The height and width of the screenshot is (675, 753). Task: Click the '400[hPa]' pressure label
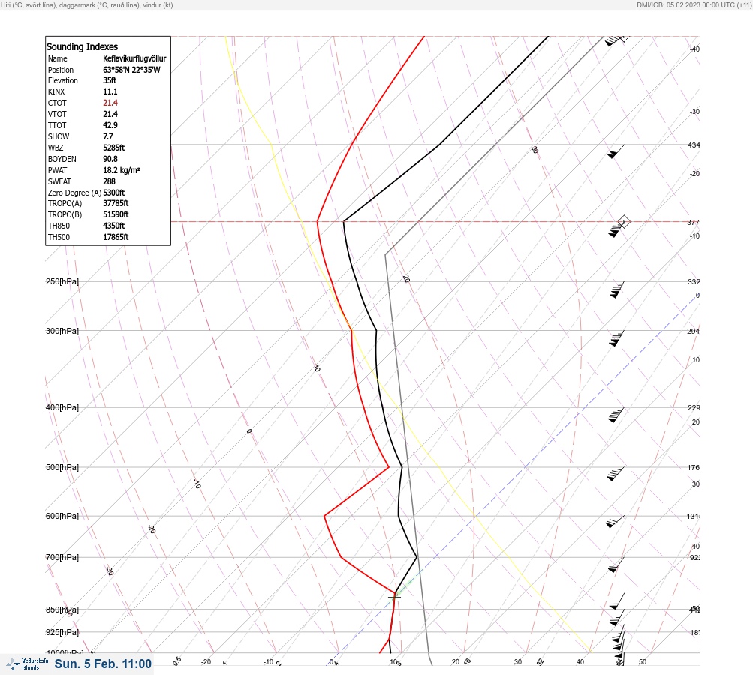(x=62, y=407)
